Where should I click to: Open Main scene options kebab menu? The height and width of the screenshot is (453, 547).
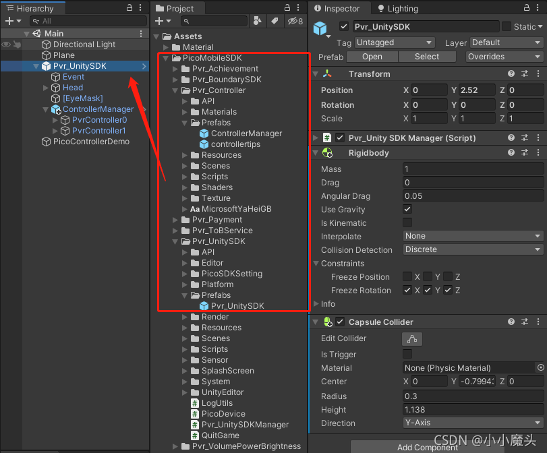point(141,34)
